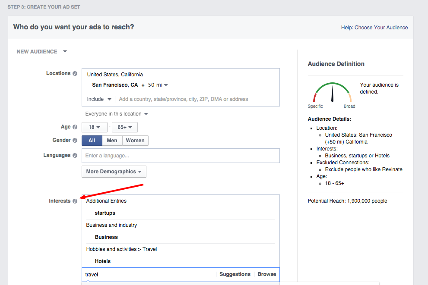428x285 pixels.
Task: Click the location search input field
Action: click(197, 99)
